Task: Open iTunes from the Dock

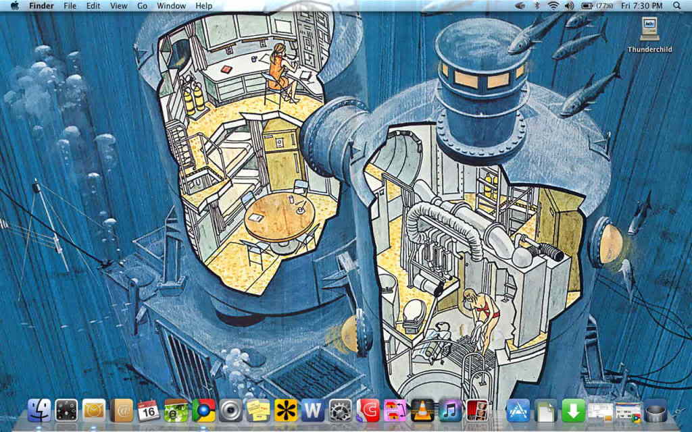Action: 449,410
